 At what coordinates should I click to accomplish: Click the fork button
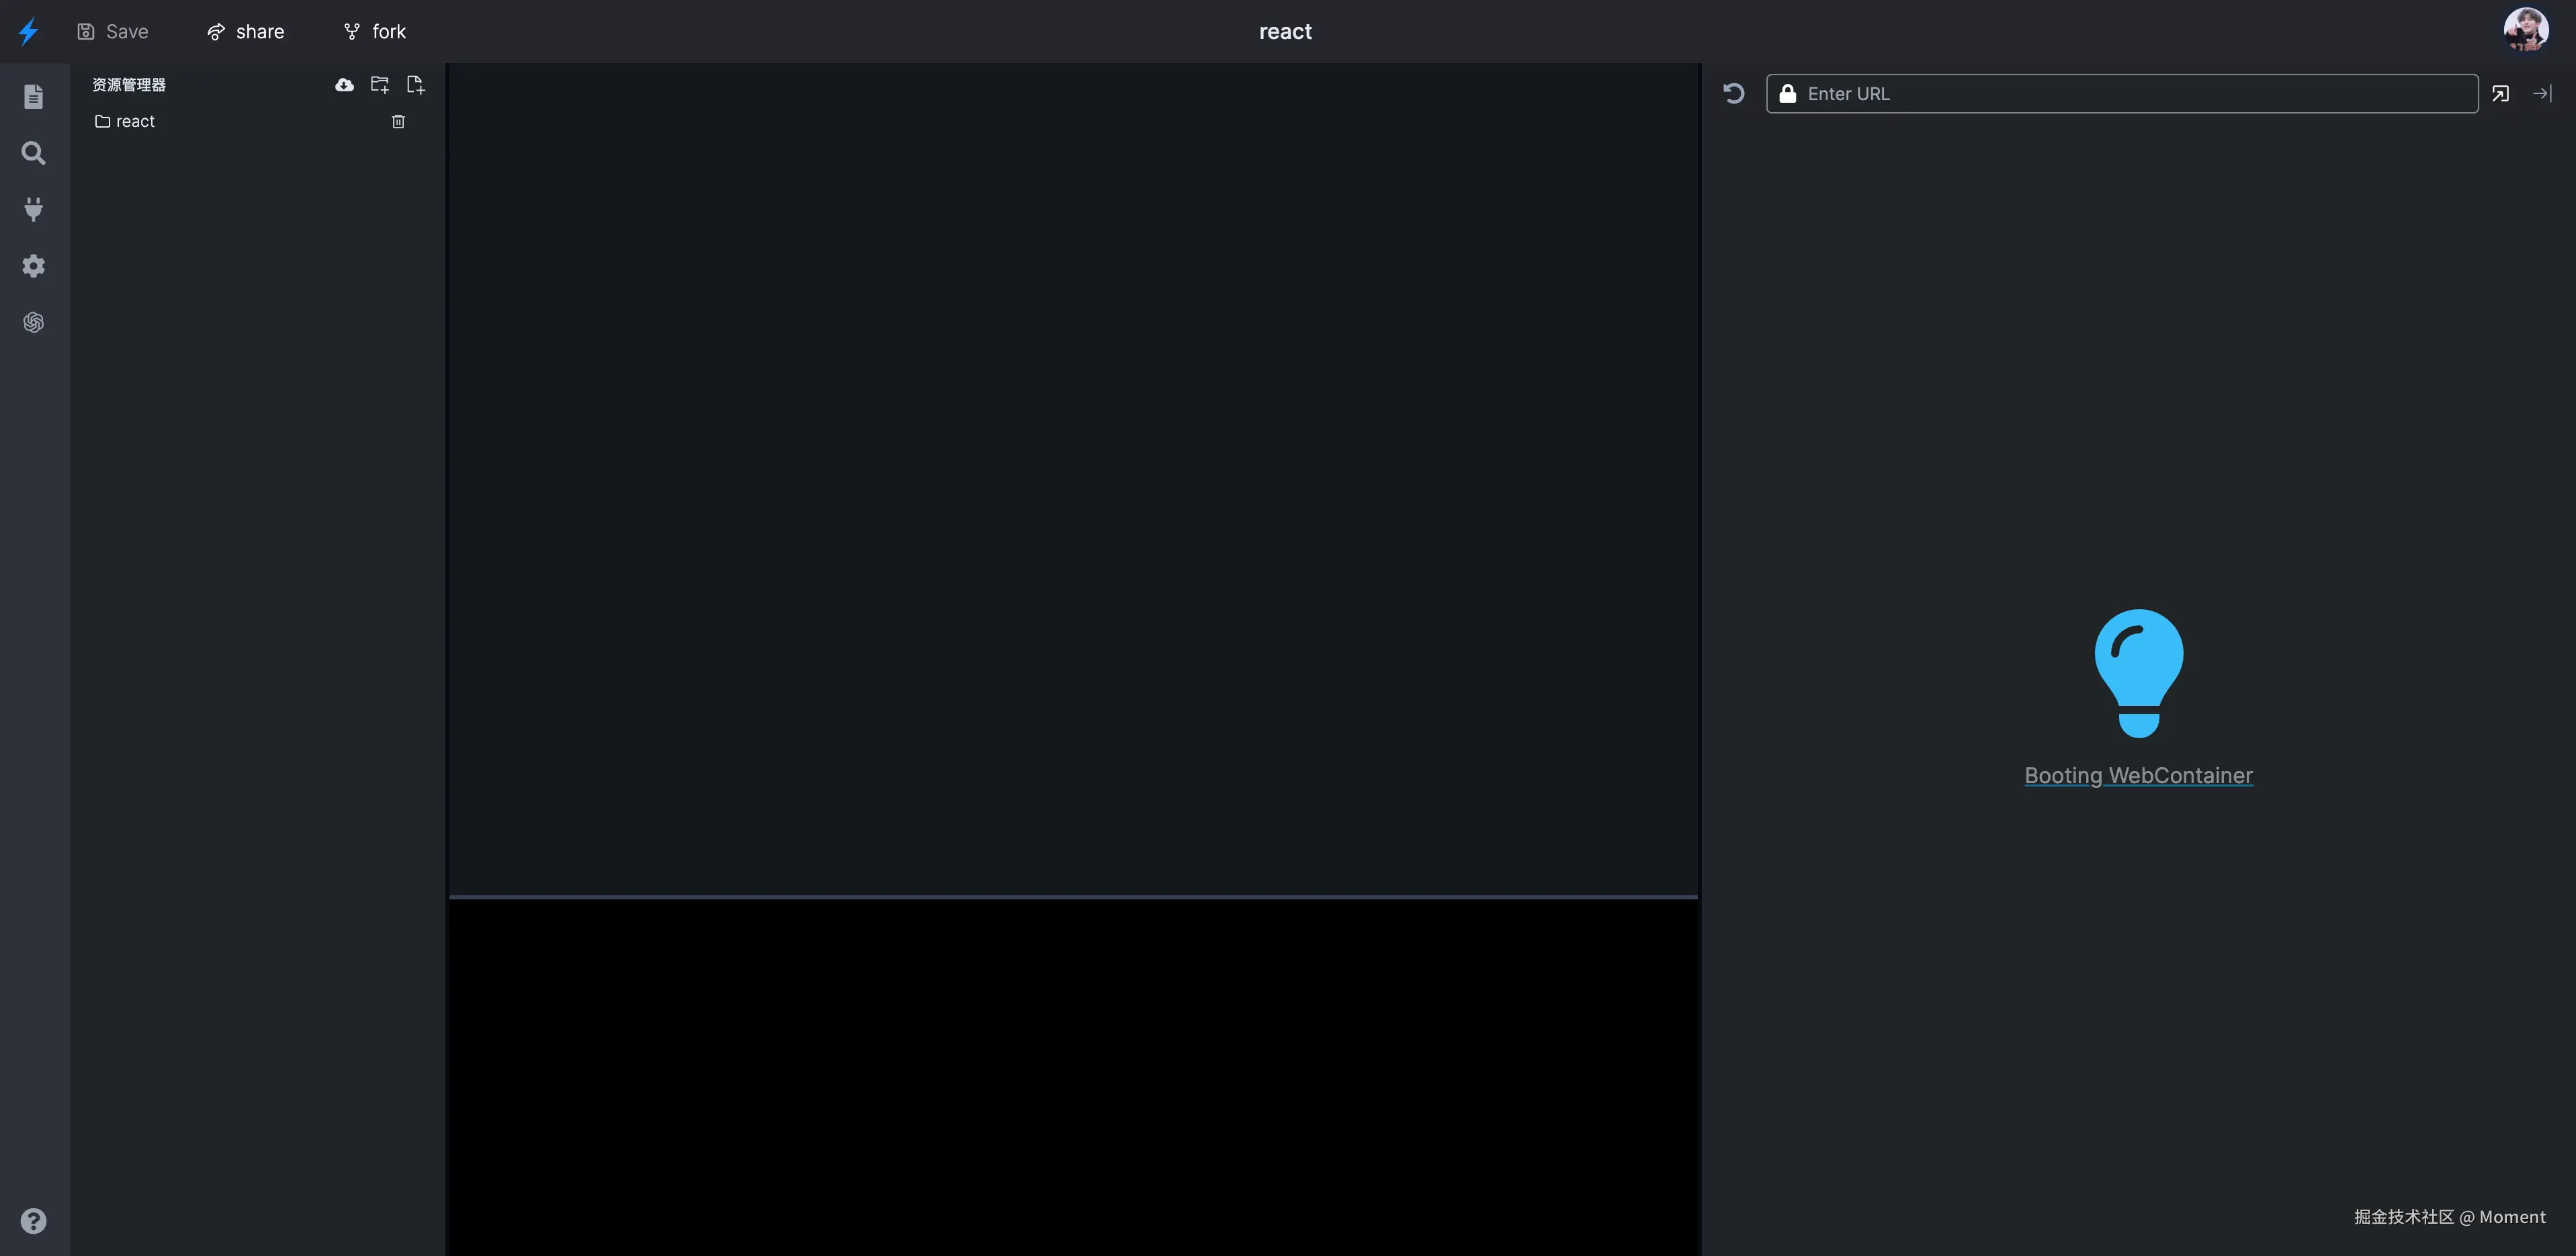(375, 32)
